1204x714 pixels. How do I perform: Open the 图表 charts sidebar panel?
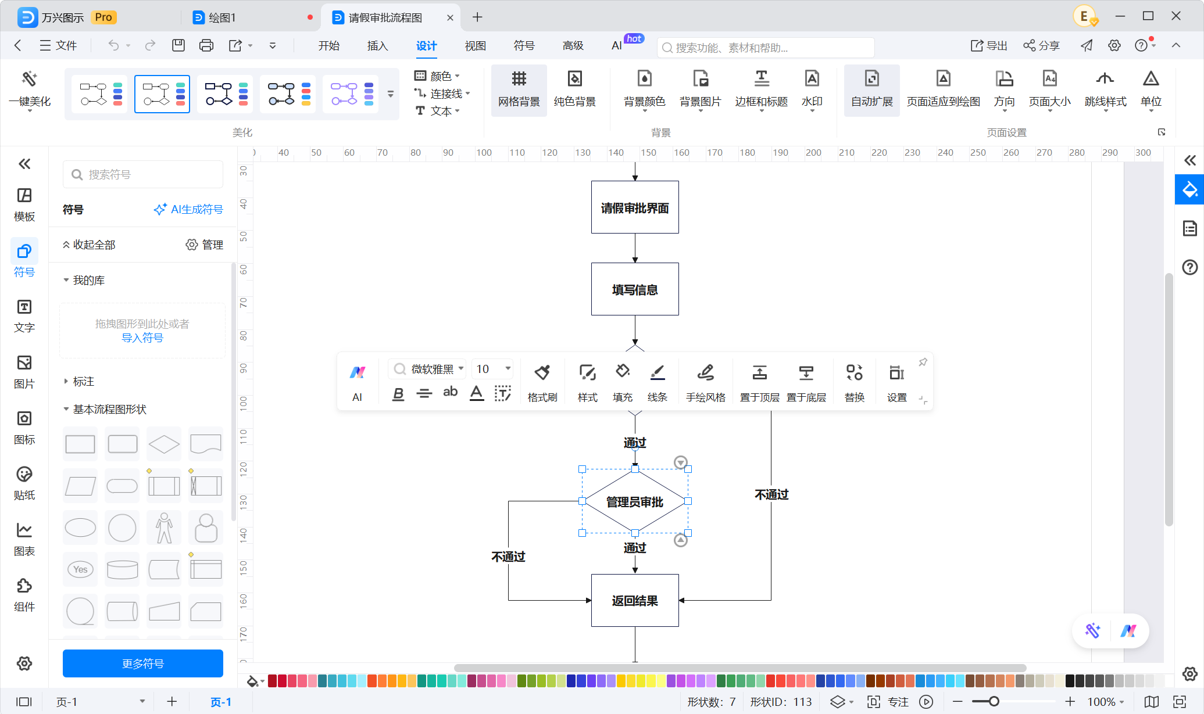24,540
